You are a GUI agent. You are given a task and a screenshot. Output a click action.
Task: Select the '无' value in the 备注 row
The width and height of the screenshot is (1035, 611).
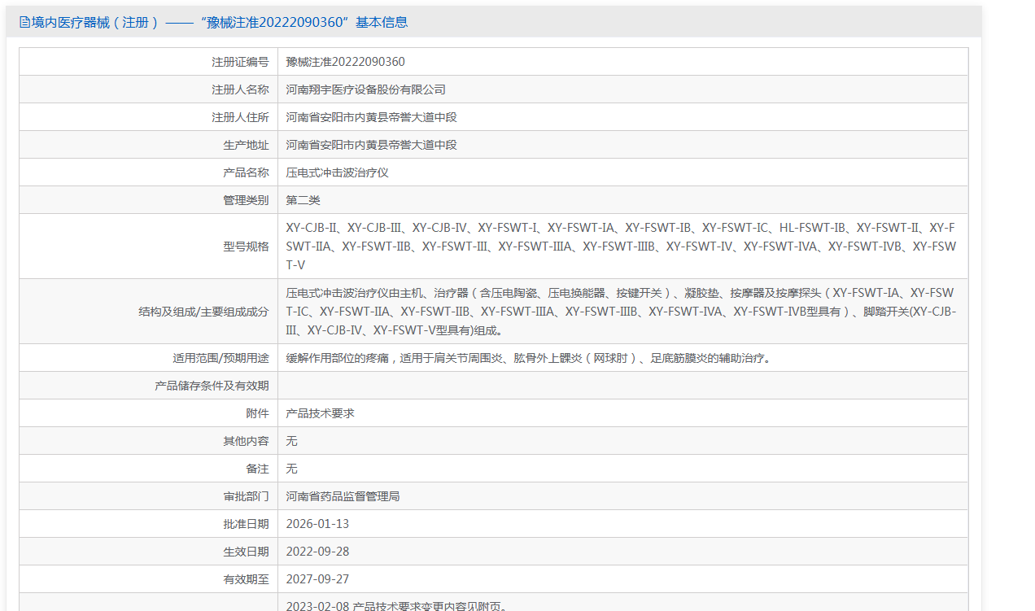(x=292, y=469)
